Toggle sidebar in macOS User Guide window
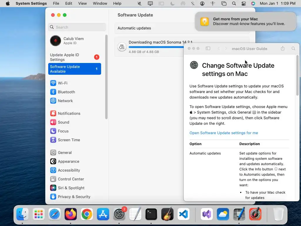Screen dimensions: 301x226 [x=208, y=49]
